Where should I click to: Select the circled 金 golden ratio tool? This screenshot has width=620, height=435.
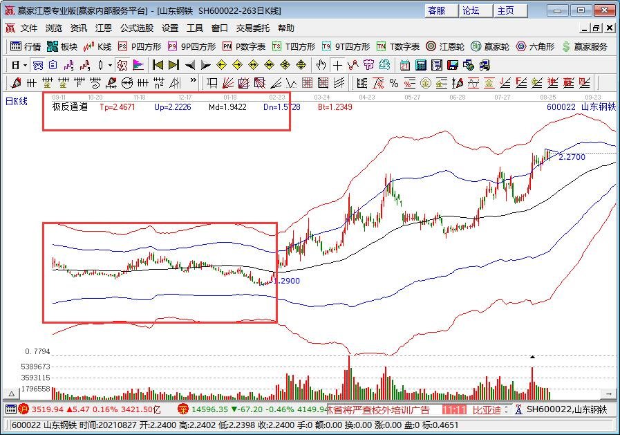point(426,83)
